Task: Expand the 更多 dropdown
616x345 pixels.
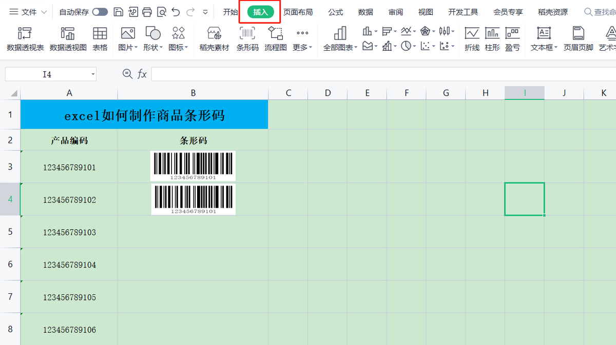Action: point(302,39)
